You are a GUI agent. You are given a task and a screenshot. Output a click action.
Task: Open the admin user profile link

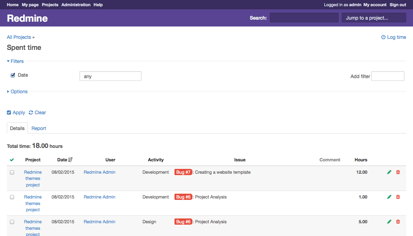tap(355, 5)
